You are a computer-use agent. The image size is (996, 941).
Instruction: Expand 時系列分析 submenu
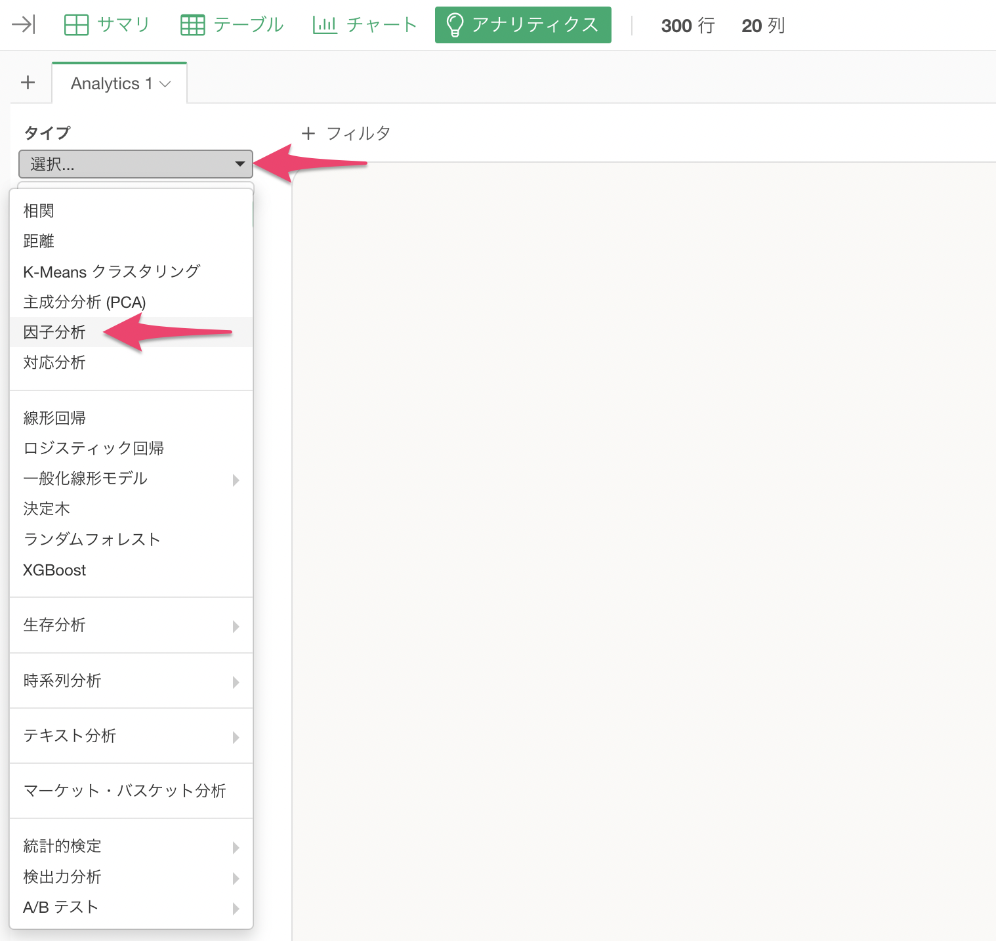coord(131,680)
